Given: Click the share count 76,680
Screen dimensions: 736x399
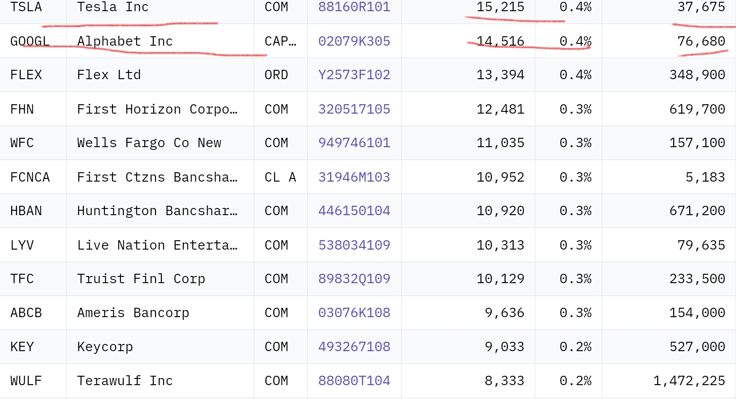Looking at the screenshot, I should point(701,41).
